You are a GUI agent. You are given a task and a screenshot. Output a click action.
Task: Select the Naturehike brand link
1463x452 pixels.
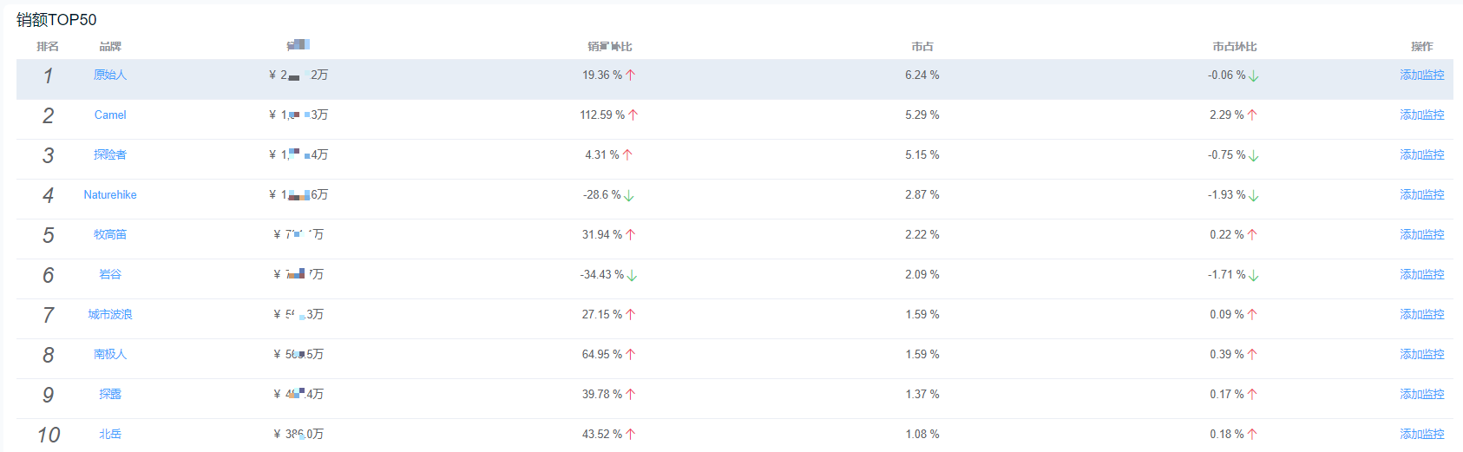110,195
